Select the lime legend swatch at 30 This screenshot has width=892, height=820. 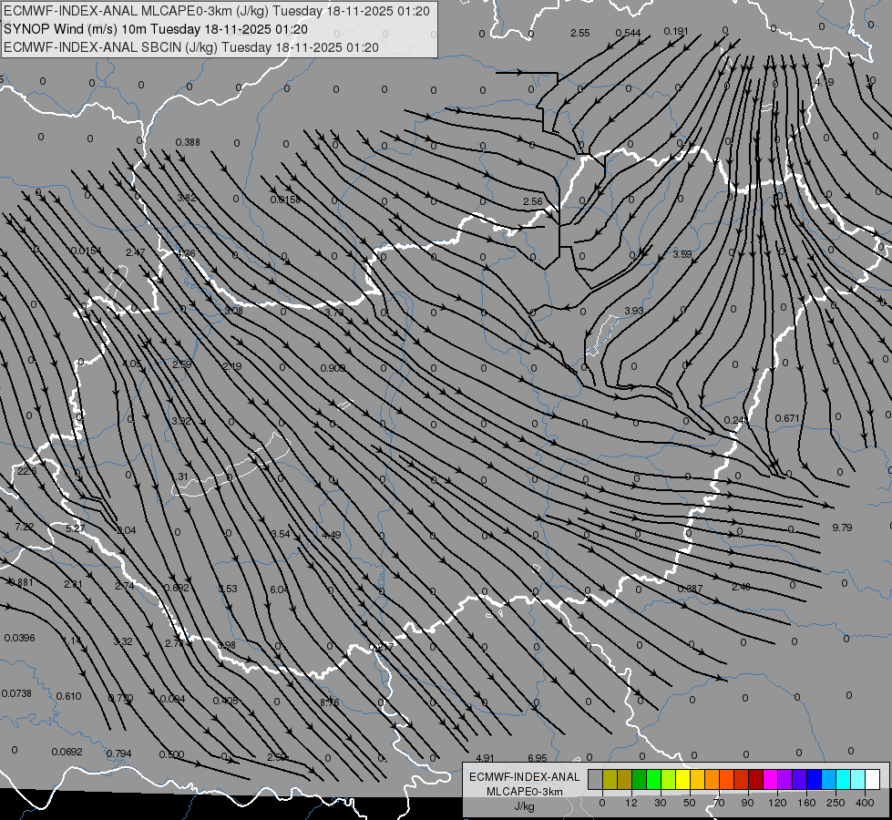click(x=669, y=779)
